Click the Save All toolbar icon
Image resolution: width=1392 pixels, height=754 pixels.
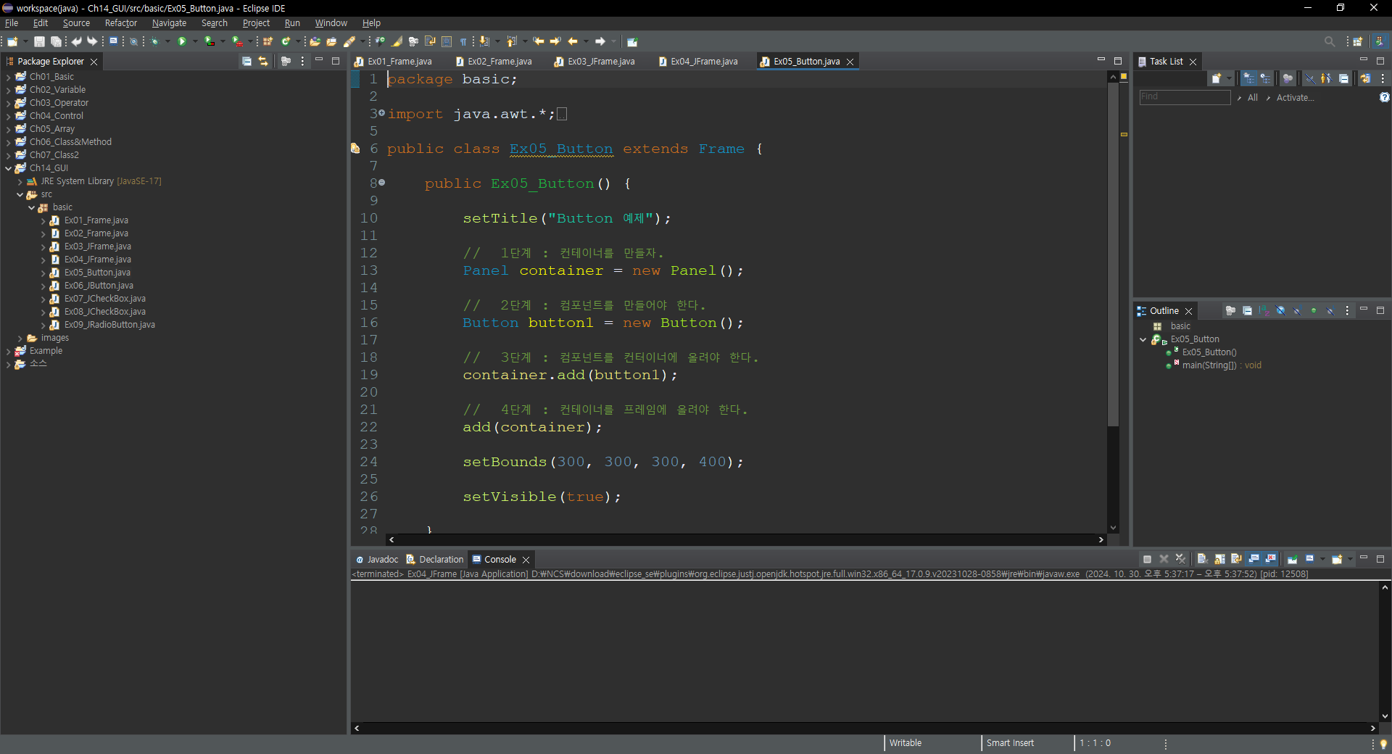56,42
